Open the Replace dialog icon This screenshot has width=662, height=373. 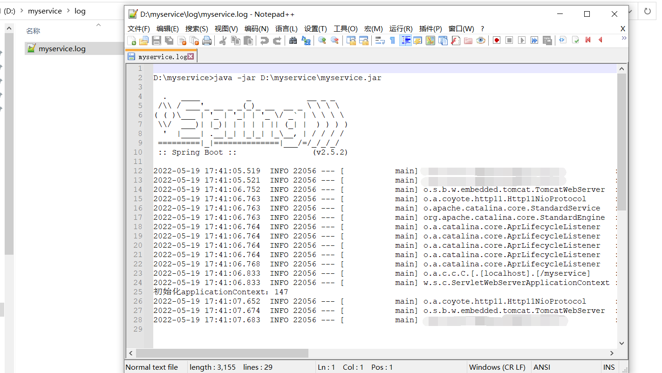point(306,41)
